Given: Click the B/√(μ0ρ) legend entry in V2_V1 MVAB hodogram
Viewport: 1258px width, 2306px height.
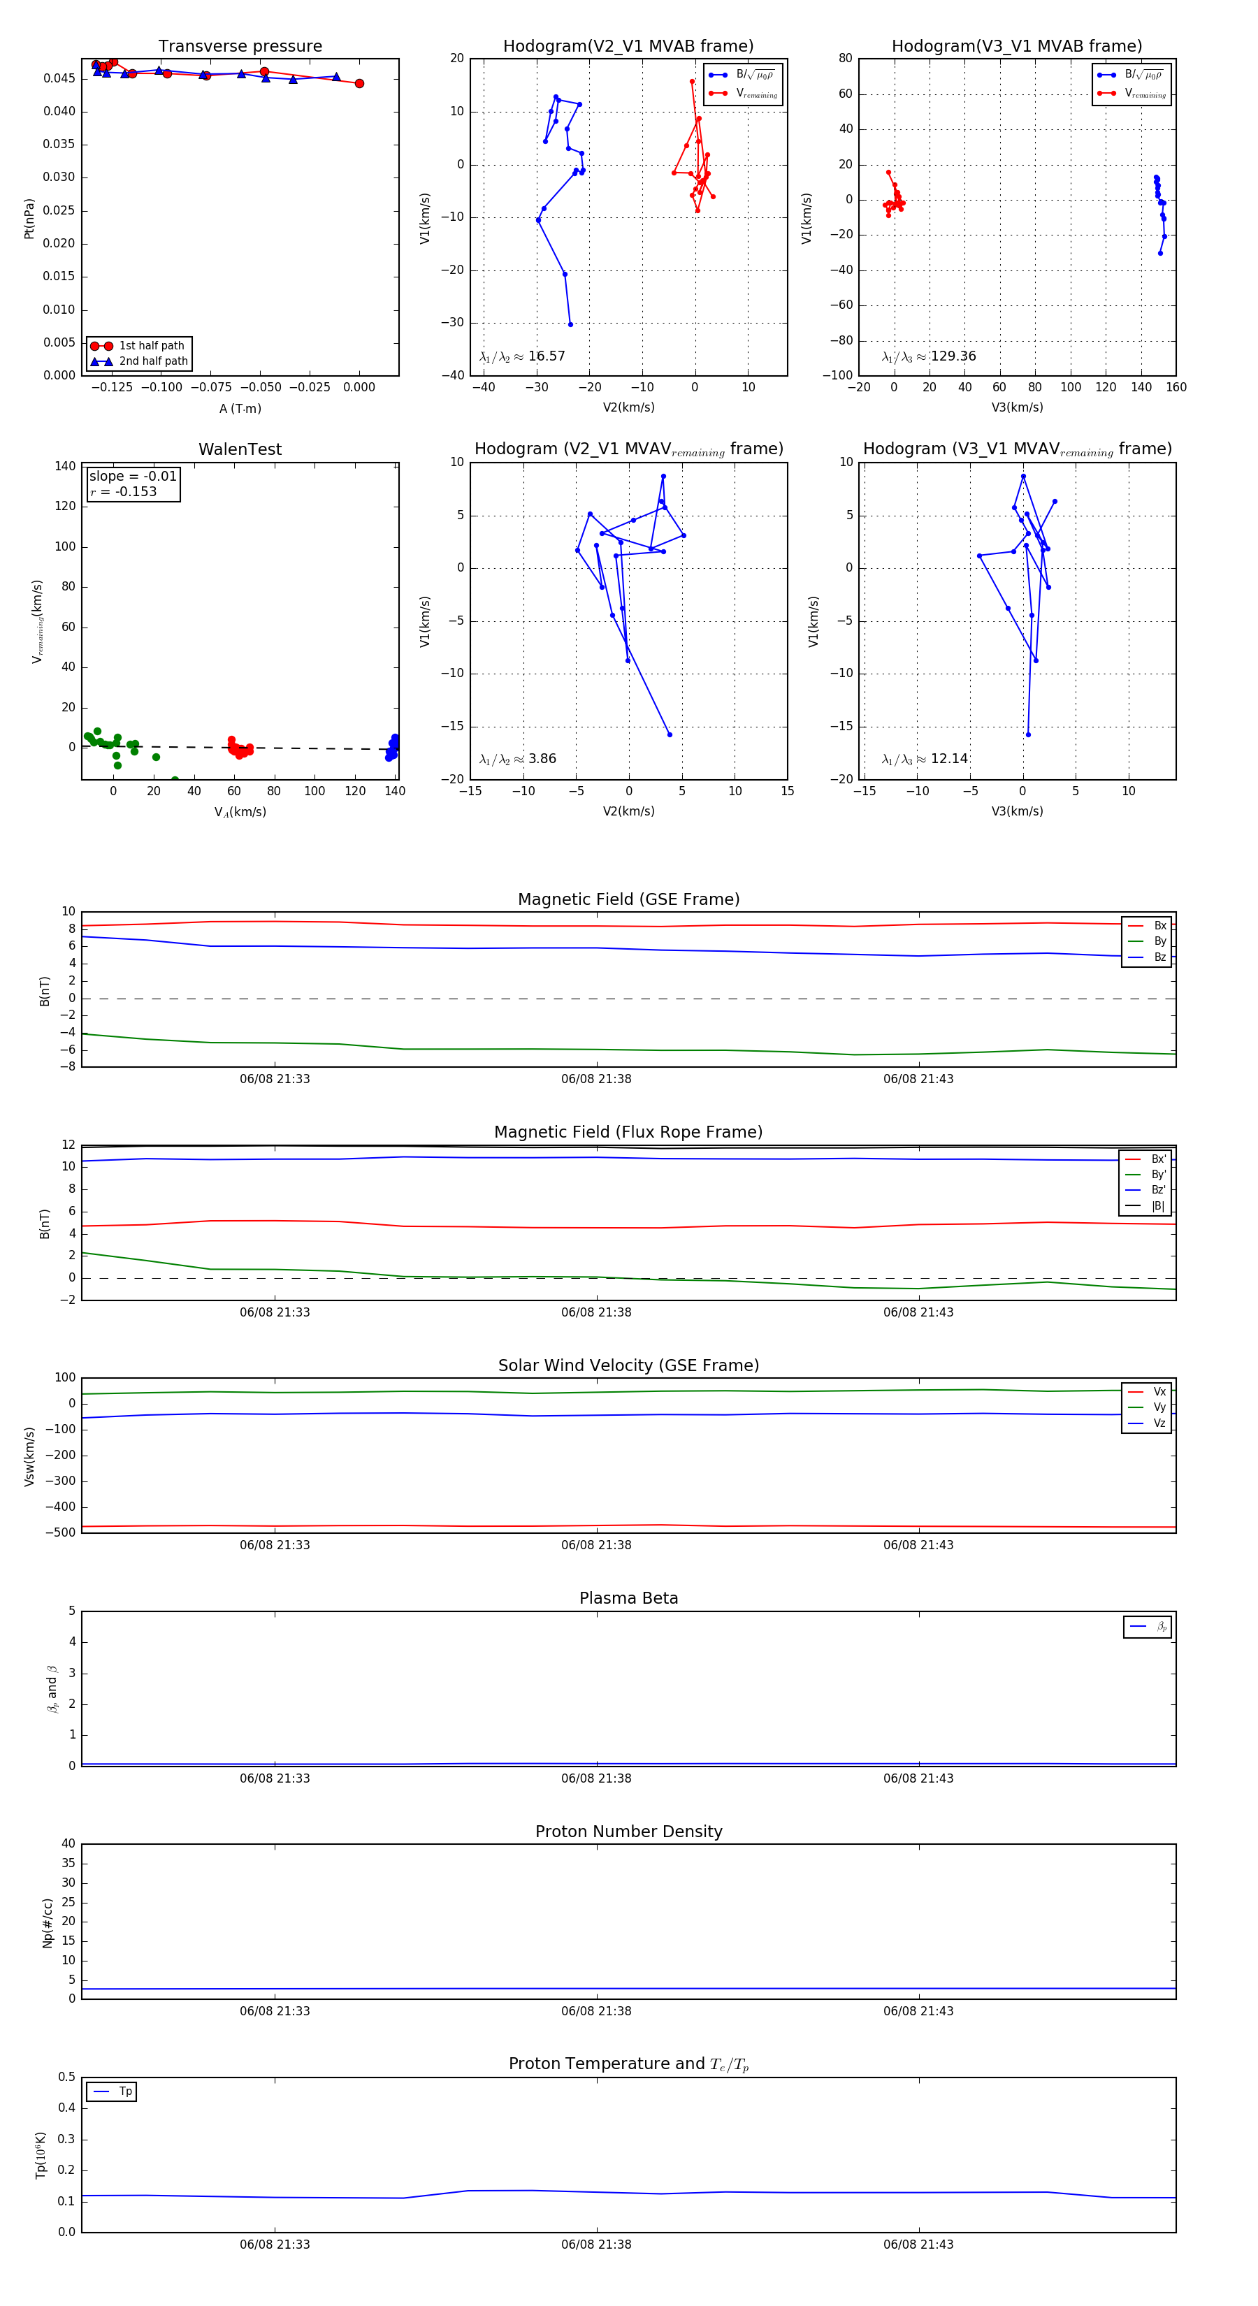Looking at the screenshot, I should (742, 75).
